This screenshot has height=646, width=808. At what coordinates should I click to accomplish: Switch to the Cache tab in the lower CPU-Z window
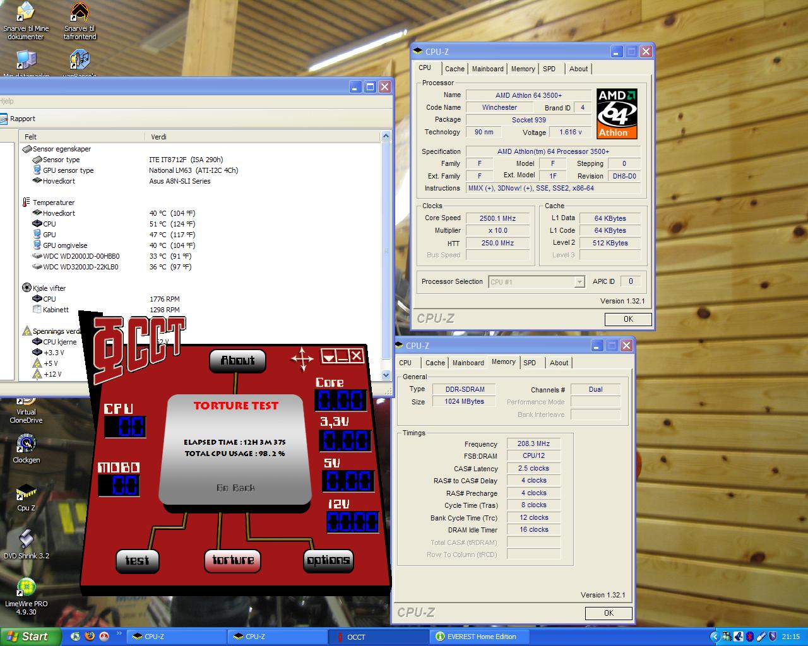point(435,363)
